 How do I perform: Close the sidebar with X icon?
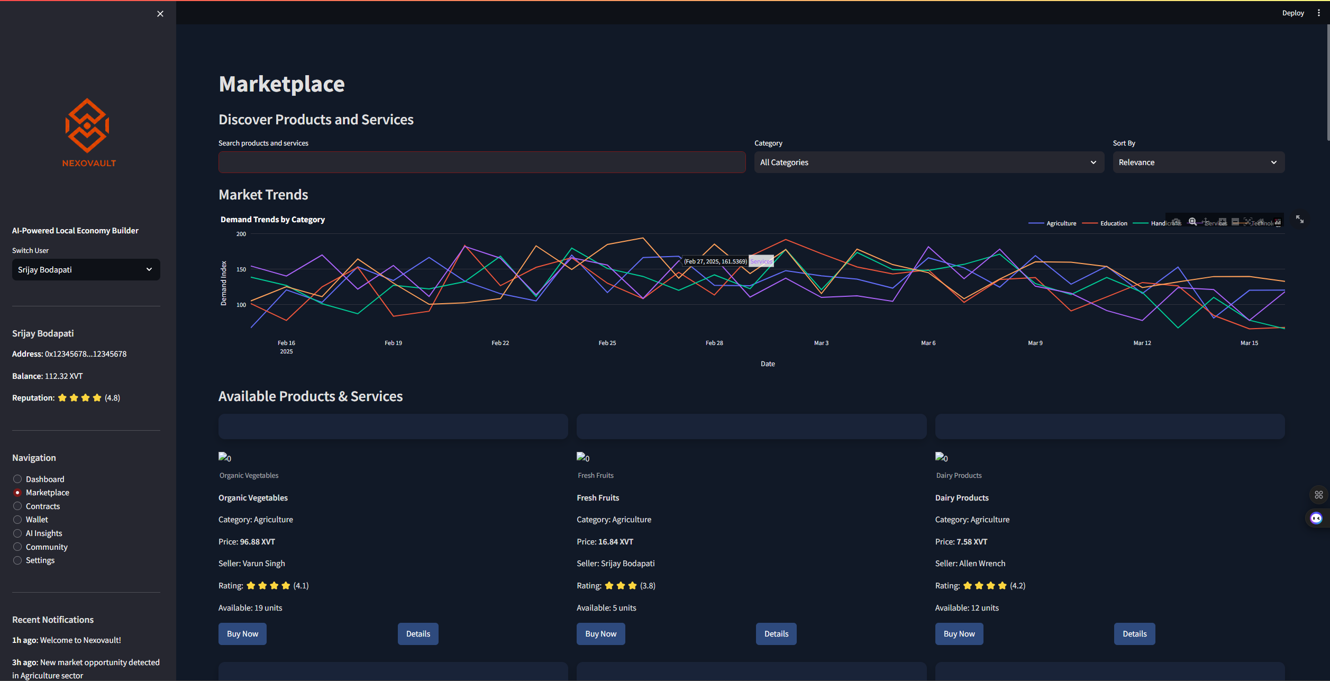pyautogui.click(x=160, y=14)
